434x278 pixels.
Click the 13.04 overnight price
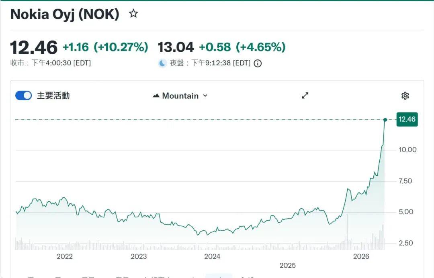point(176,47)
